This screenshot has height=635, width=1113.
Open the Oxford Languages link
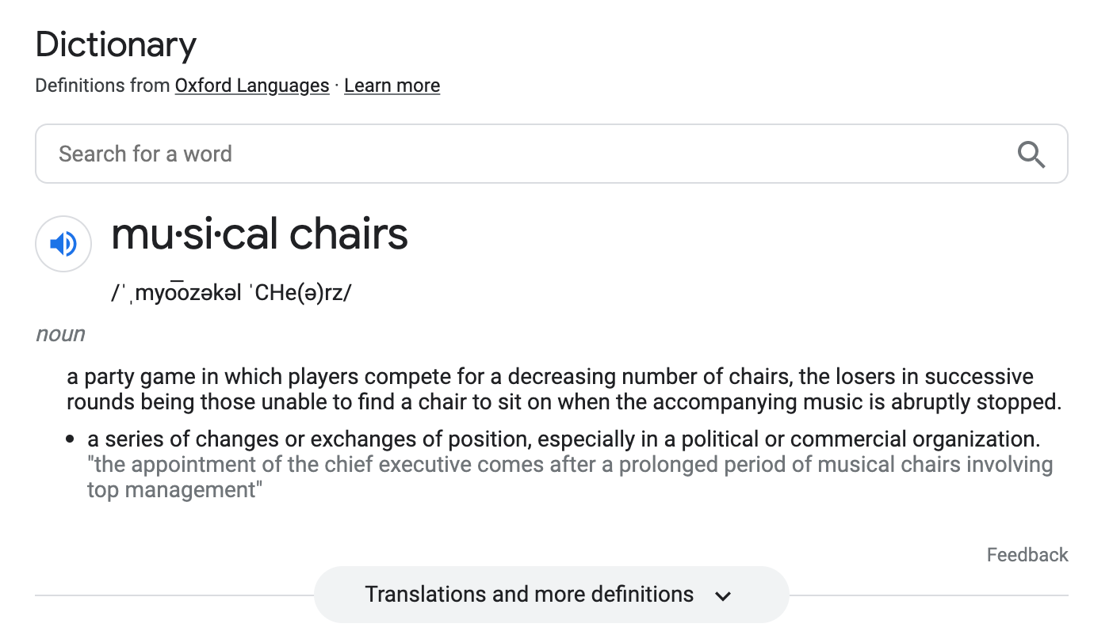click(252, 86)
